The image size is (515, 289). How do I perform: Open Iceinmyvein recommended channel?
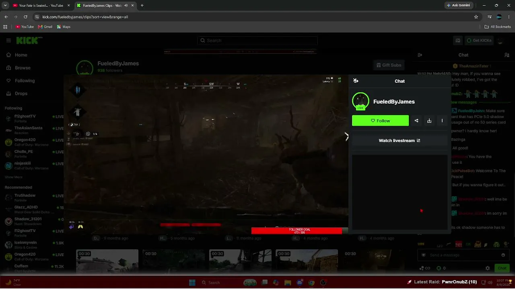click(x=34, y=245)
